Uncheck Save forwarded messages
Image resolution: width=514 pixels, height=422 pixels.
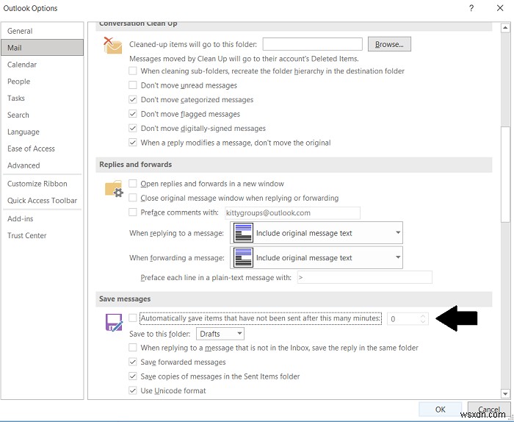point(132,362)
